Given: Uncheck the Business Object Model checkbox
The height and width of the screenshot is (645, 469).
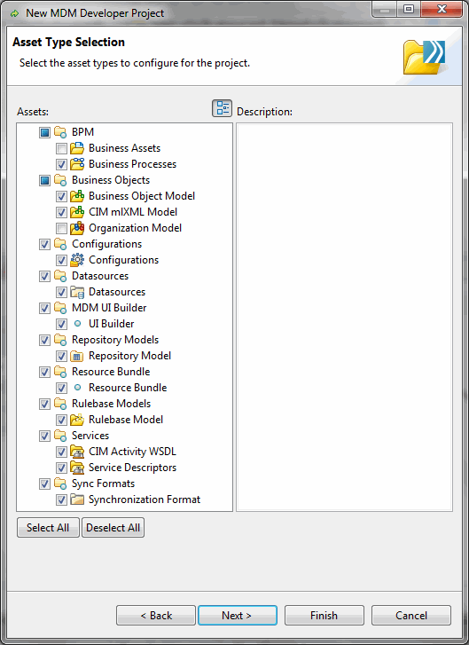Looking at the screenshot, I should (x=62, y=197).
